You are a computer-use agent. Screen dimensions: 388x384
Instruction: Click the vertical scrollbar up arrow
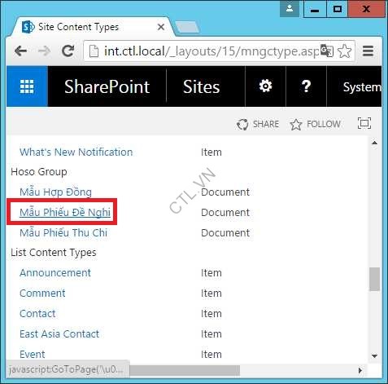pyautogui.click(x=375, y=143)
